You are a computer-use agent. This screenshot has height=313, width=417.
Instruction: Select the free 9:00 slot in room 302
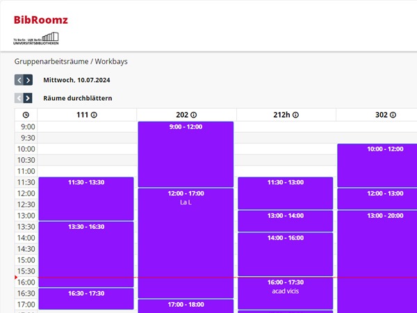point(377,127)
